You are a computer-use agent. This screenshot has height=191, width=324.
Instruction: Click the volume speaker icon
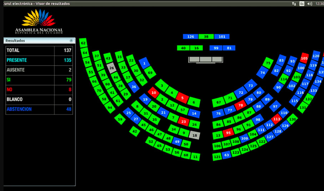[309, 4]
